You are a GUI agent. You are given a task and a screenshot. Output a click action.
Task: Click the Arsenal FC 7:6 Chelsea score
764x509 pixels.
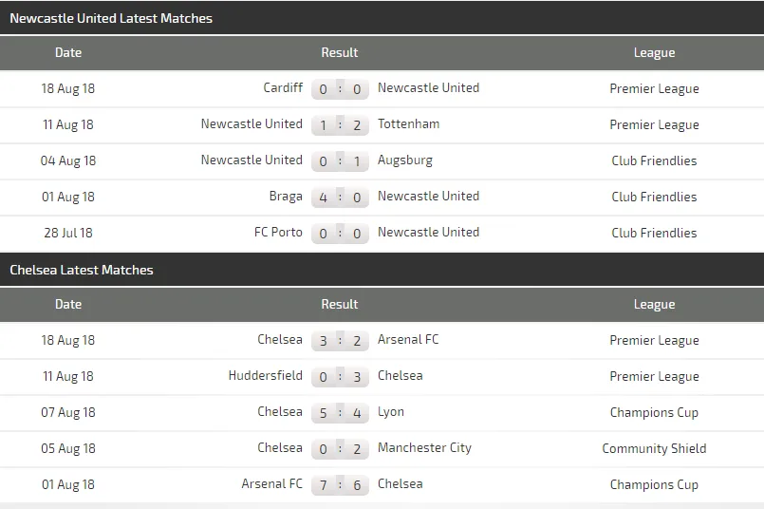tap(340, 485)
